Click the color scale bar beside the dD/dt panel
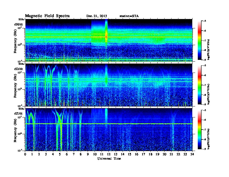 pyautogui.click(x=200, y=85)
